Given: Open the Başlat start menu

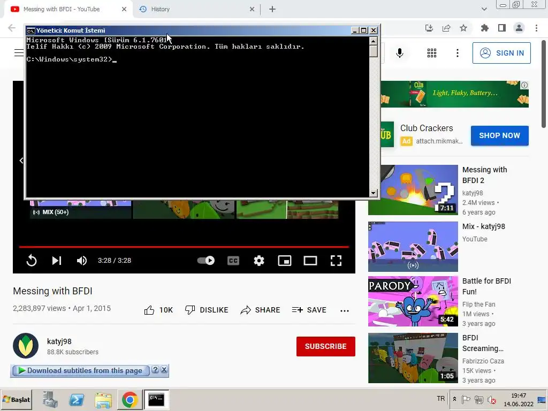Looking at the screenshot, I should [x=17, y=399].
